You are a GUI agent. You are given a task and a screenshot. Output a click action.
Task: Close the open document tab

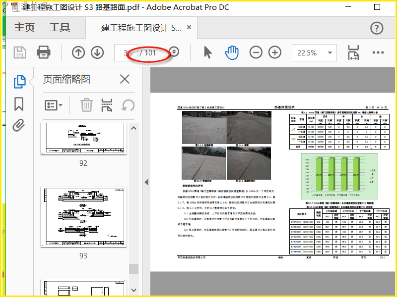pos(189,27)
